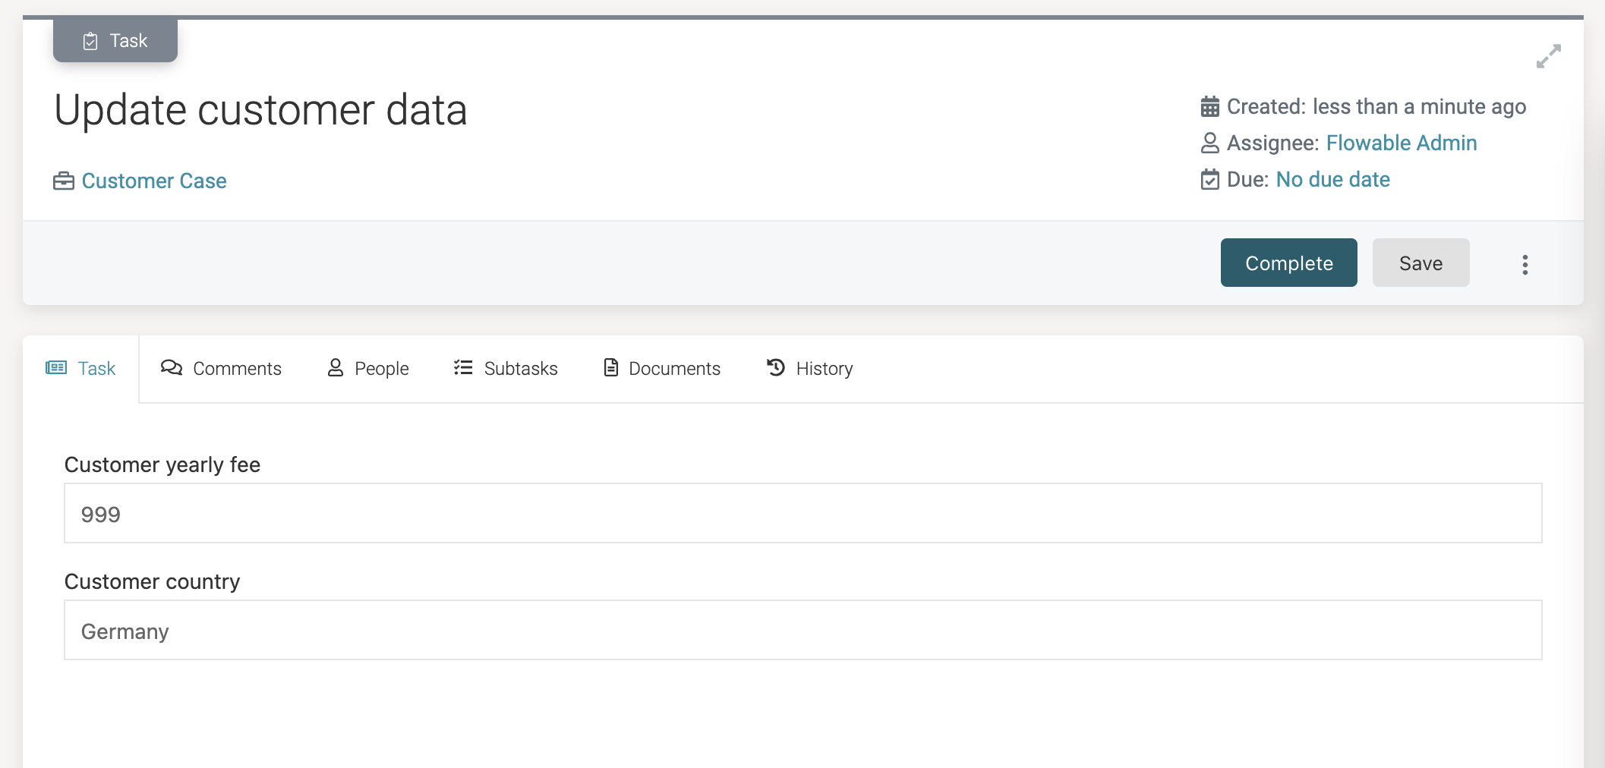Click the expand-to-fullscreen arrow icon
Image resolution: width=1605 pixels, height=768 pixels.
[1548, 55]
